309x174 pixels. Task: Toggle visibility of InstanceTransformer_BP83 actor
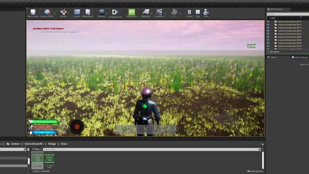[268, 34]
